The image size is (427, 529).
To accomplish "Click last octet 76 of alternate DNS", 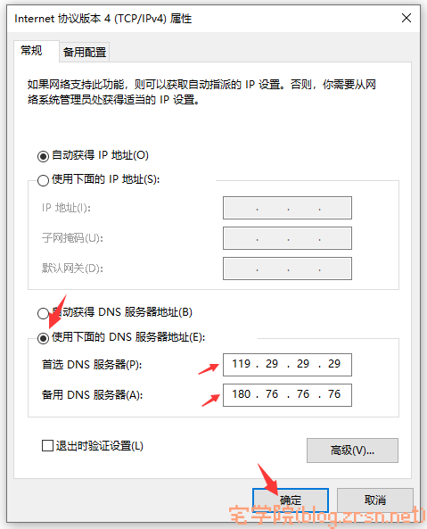I will point(334,394).
